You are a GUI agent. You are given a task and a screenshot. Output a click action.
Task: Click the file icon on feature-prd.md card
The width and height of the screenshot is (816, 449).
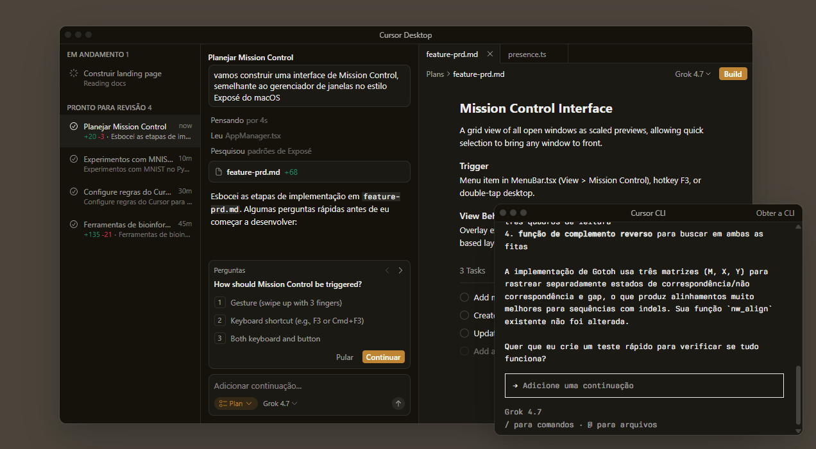point(219,172)
